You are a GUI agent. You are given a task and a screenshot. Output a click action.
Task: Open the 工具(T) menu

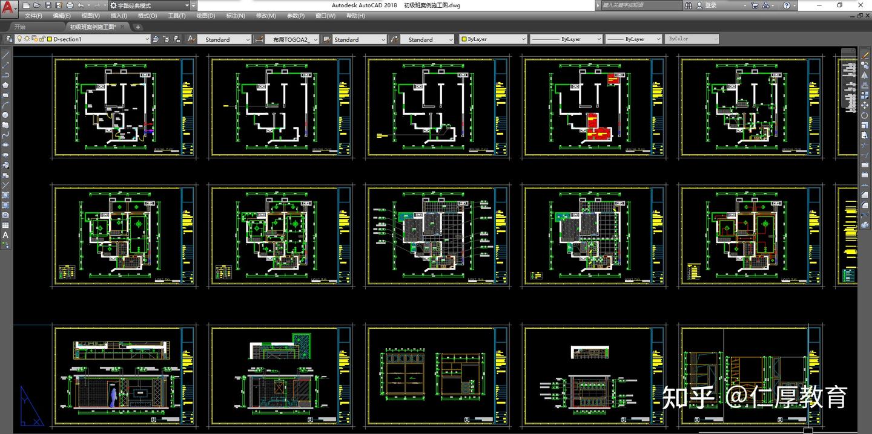tap(176, 16)
